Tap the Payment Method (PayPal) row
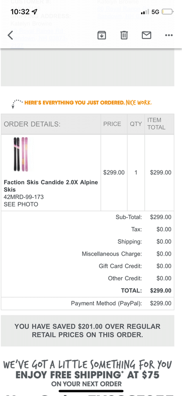This screenshot has height=396, width=182. click(87, 303)
